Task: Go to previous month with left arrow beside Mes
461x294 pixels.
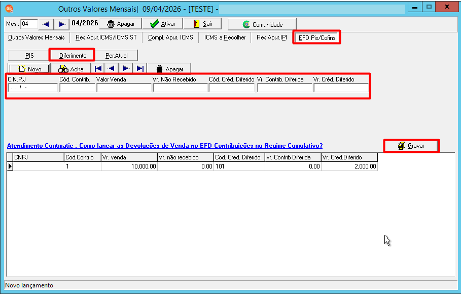Action: click(46, 24)
